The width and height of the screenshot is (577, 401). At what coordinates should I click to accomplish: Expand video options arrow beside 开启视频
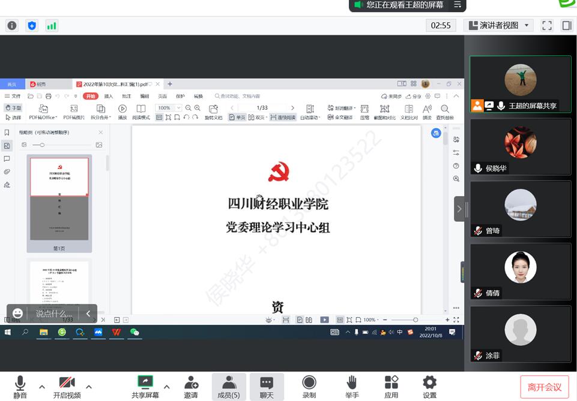tap(89, 387)
